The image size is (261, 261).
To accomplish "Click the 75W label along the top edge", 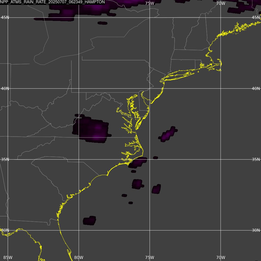I will point(150,4).
